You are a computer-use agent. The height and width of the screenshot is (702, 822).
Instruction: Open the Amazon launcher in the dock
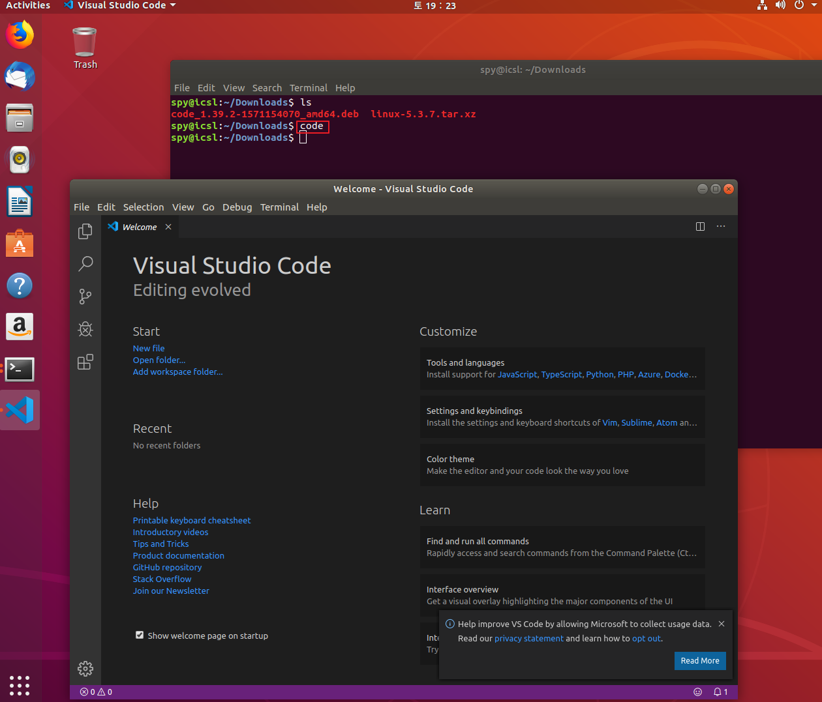click(x=20, y=327)
